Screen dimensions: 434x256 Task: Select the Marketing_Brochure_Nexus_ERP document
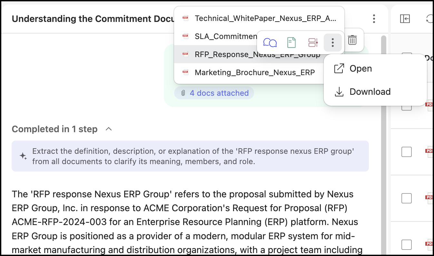point(249,73)
